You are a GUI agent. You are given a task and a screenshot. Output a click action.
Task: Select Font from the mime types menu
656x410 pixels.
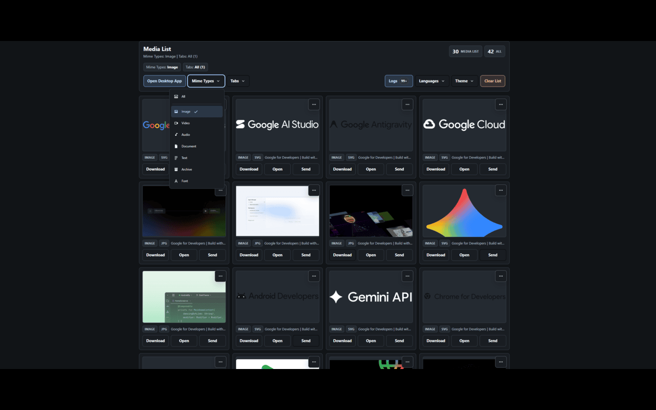click(x=197, y=181)
